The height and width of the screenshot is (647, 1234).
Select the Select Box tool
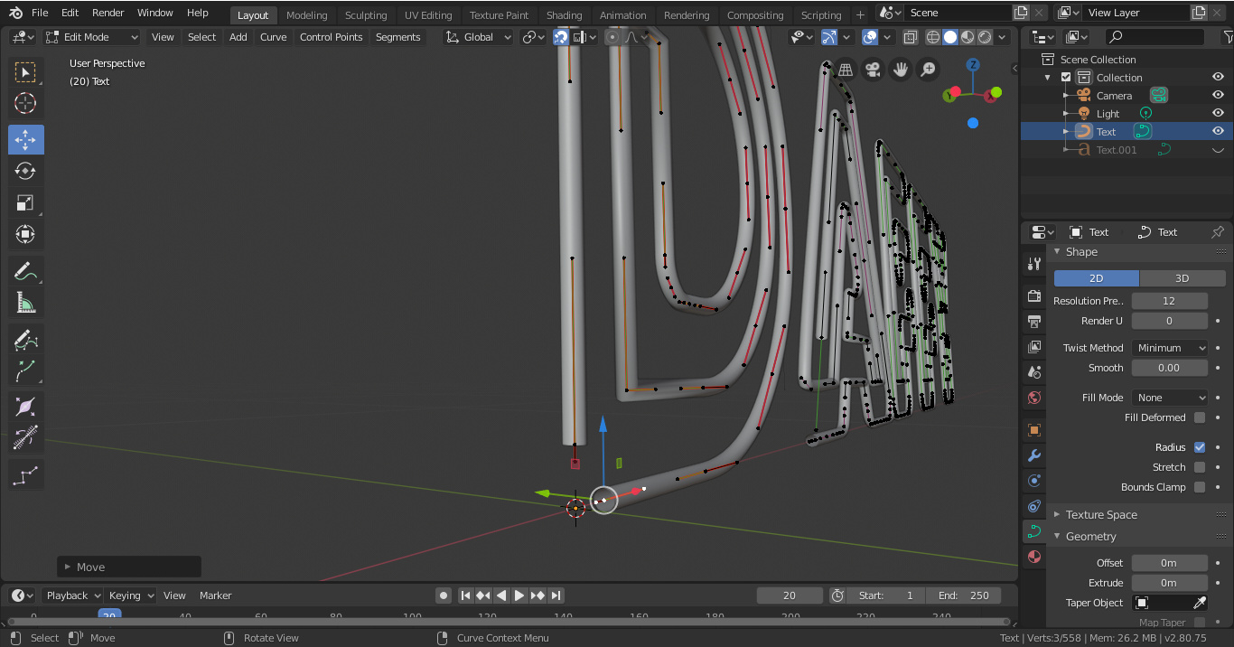click(x=25, y=72)
